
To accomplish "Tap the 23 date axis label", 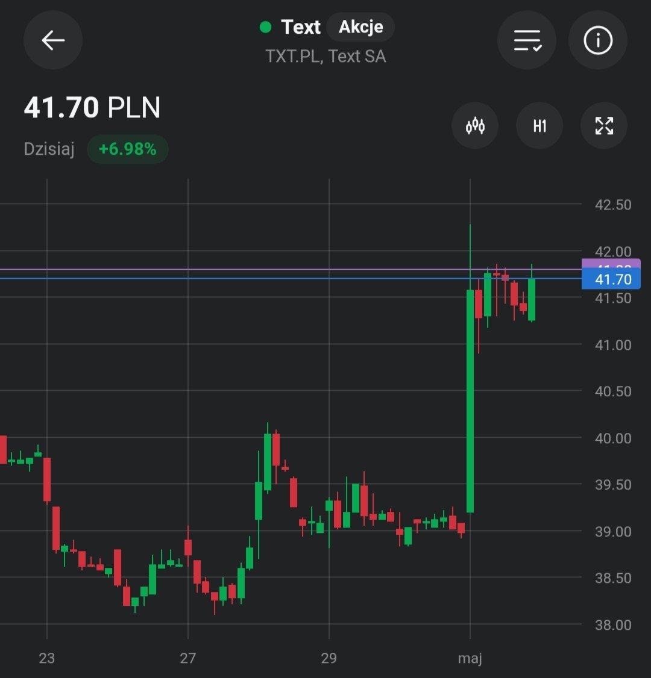I will [47, 658].
